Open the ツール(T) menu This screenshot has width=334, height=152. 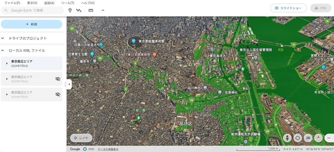pyautogui.click(x=68, y=3)
